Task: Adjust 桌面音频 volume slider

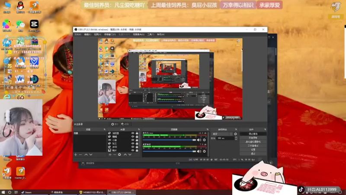Action: tap(169, 151)
